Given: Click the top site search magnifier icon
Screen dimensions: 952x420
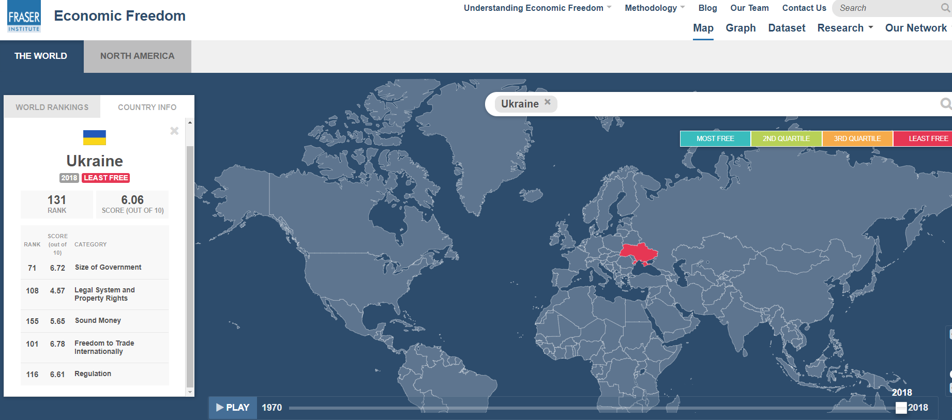Looking at the screenshot, I should 945,8.
